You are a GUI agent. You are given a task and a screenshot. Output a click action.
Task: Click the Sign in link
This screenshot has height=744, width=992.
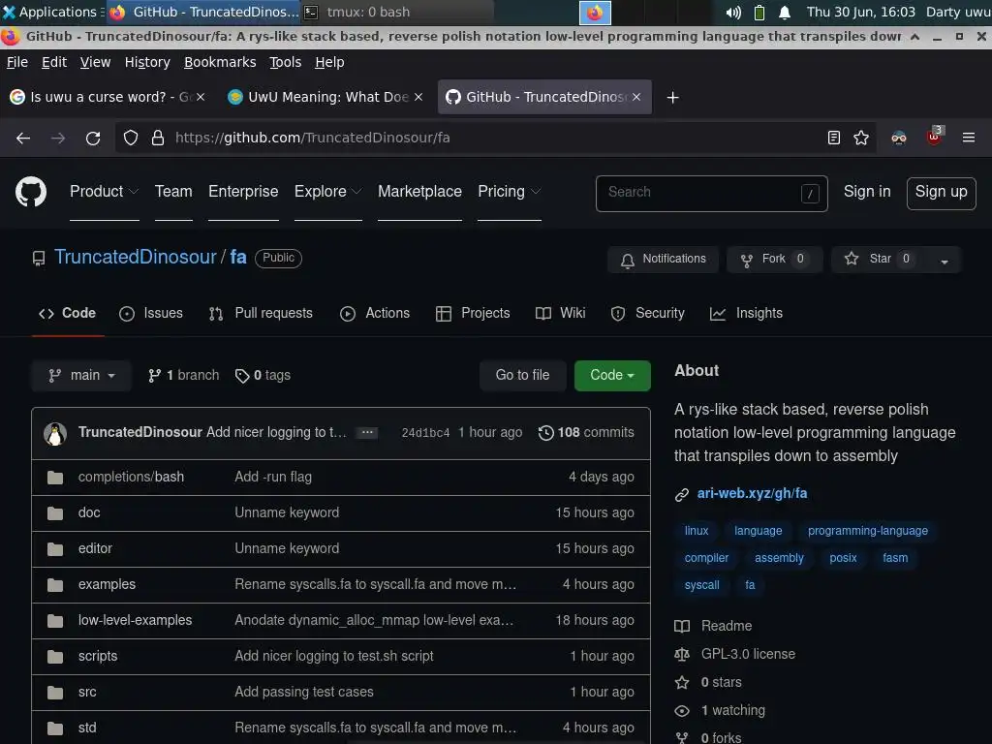pos(867,192)
